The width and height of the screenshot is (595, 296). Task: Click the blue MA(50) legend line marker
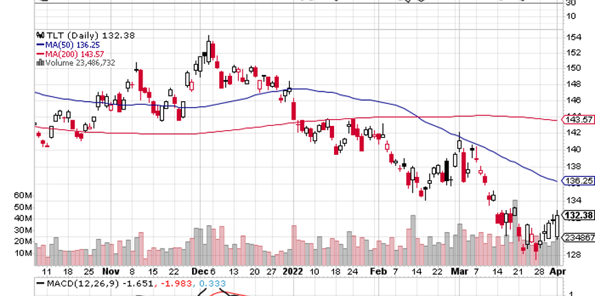[39, 45]
